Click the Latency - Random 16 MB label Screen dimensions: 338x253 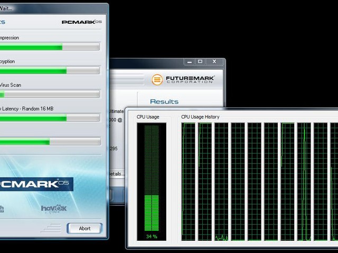point(27,109)
